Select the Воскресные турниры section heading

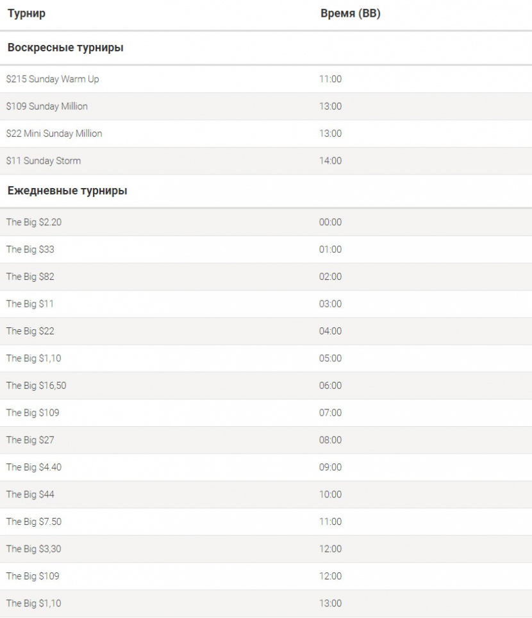(65, 47)
